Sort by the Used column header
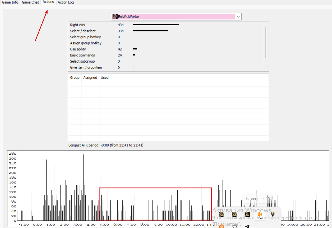 point(105,78)
